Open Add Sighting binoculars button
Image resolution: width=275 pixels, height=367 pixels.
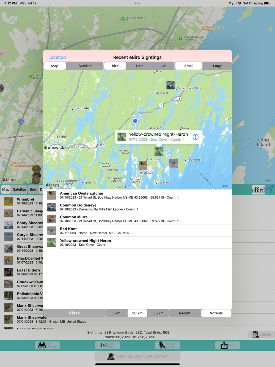point(47,345)
